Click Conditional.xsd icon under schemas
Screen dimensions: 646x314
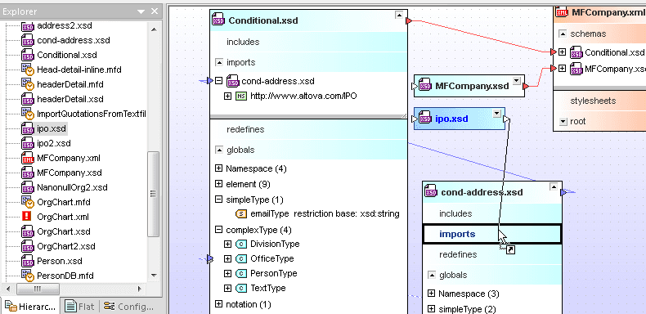click(x=576, y=53)
